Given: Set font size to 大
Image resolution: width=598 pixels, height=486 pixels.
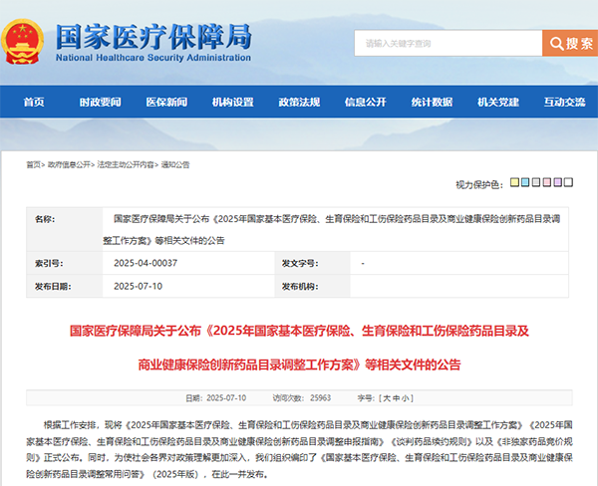Looking at the screenshot, I should click(387, 398).
